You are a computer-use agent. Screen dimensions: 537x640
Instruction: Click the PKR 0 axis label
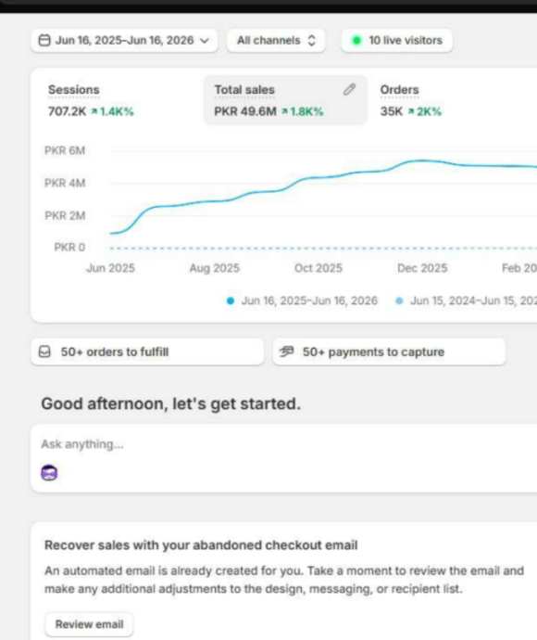[x=69, y=248]
